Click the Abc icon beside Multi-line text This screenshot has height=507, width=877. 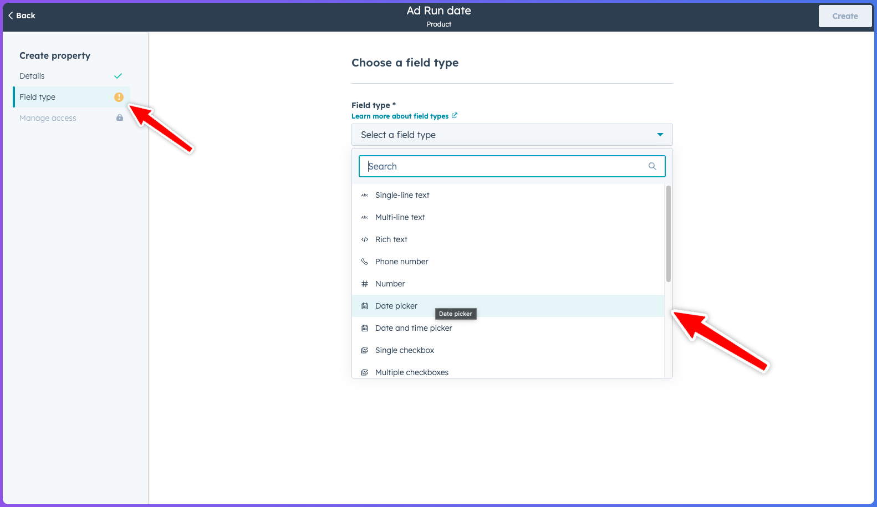[365, 217]
